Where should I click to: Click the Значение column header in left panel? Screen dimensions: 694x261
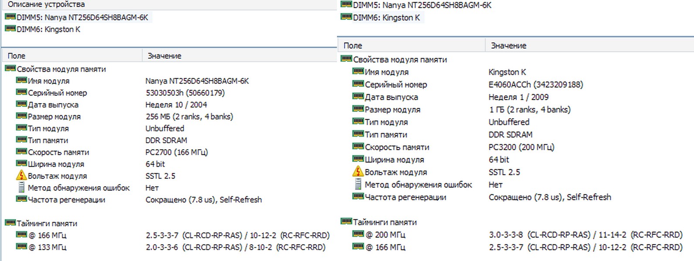coord(164,56)
